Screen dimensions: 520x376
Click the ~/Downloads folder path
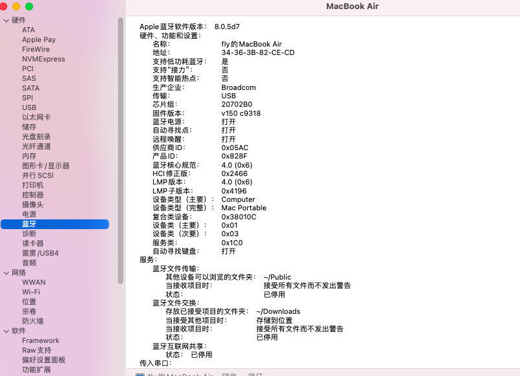pos(278,311)
